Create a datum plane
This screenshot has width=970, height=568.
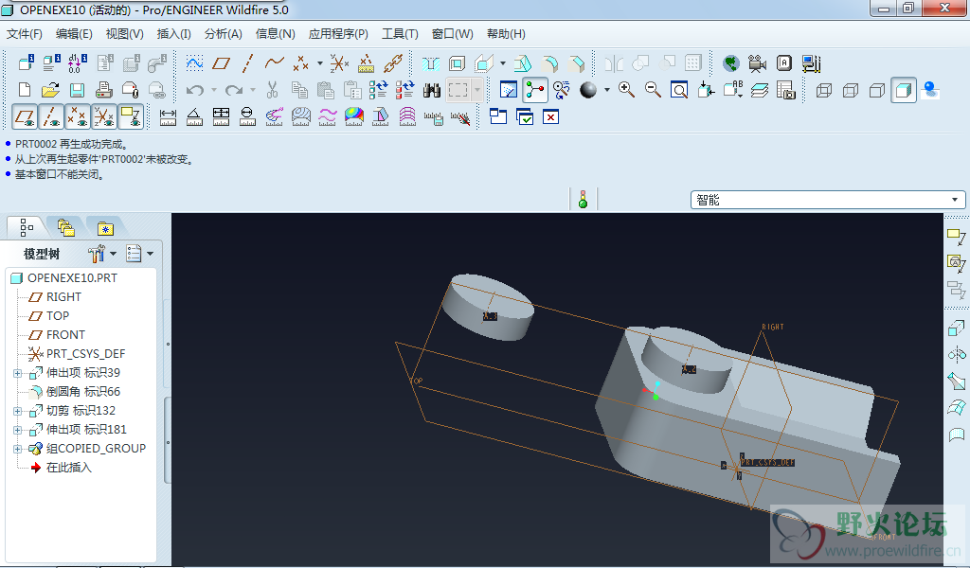point(221,63)
